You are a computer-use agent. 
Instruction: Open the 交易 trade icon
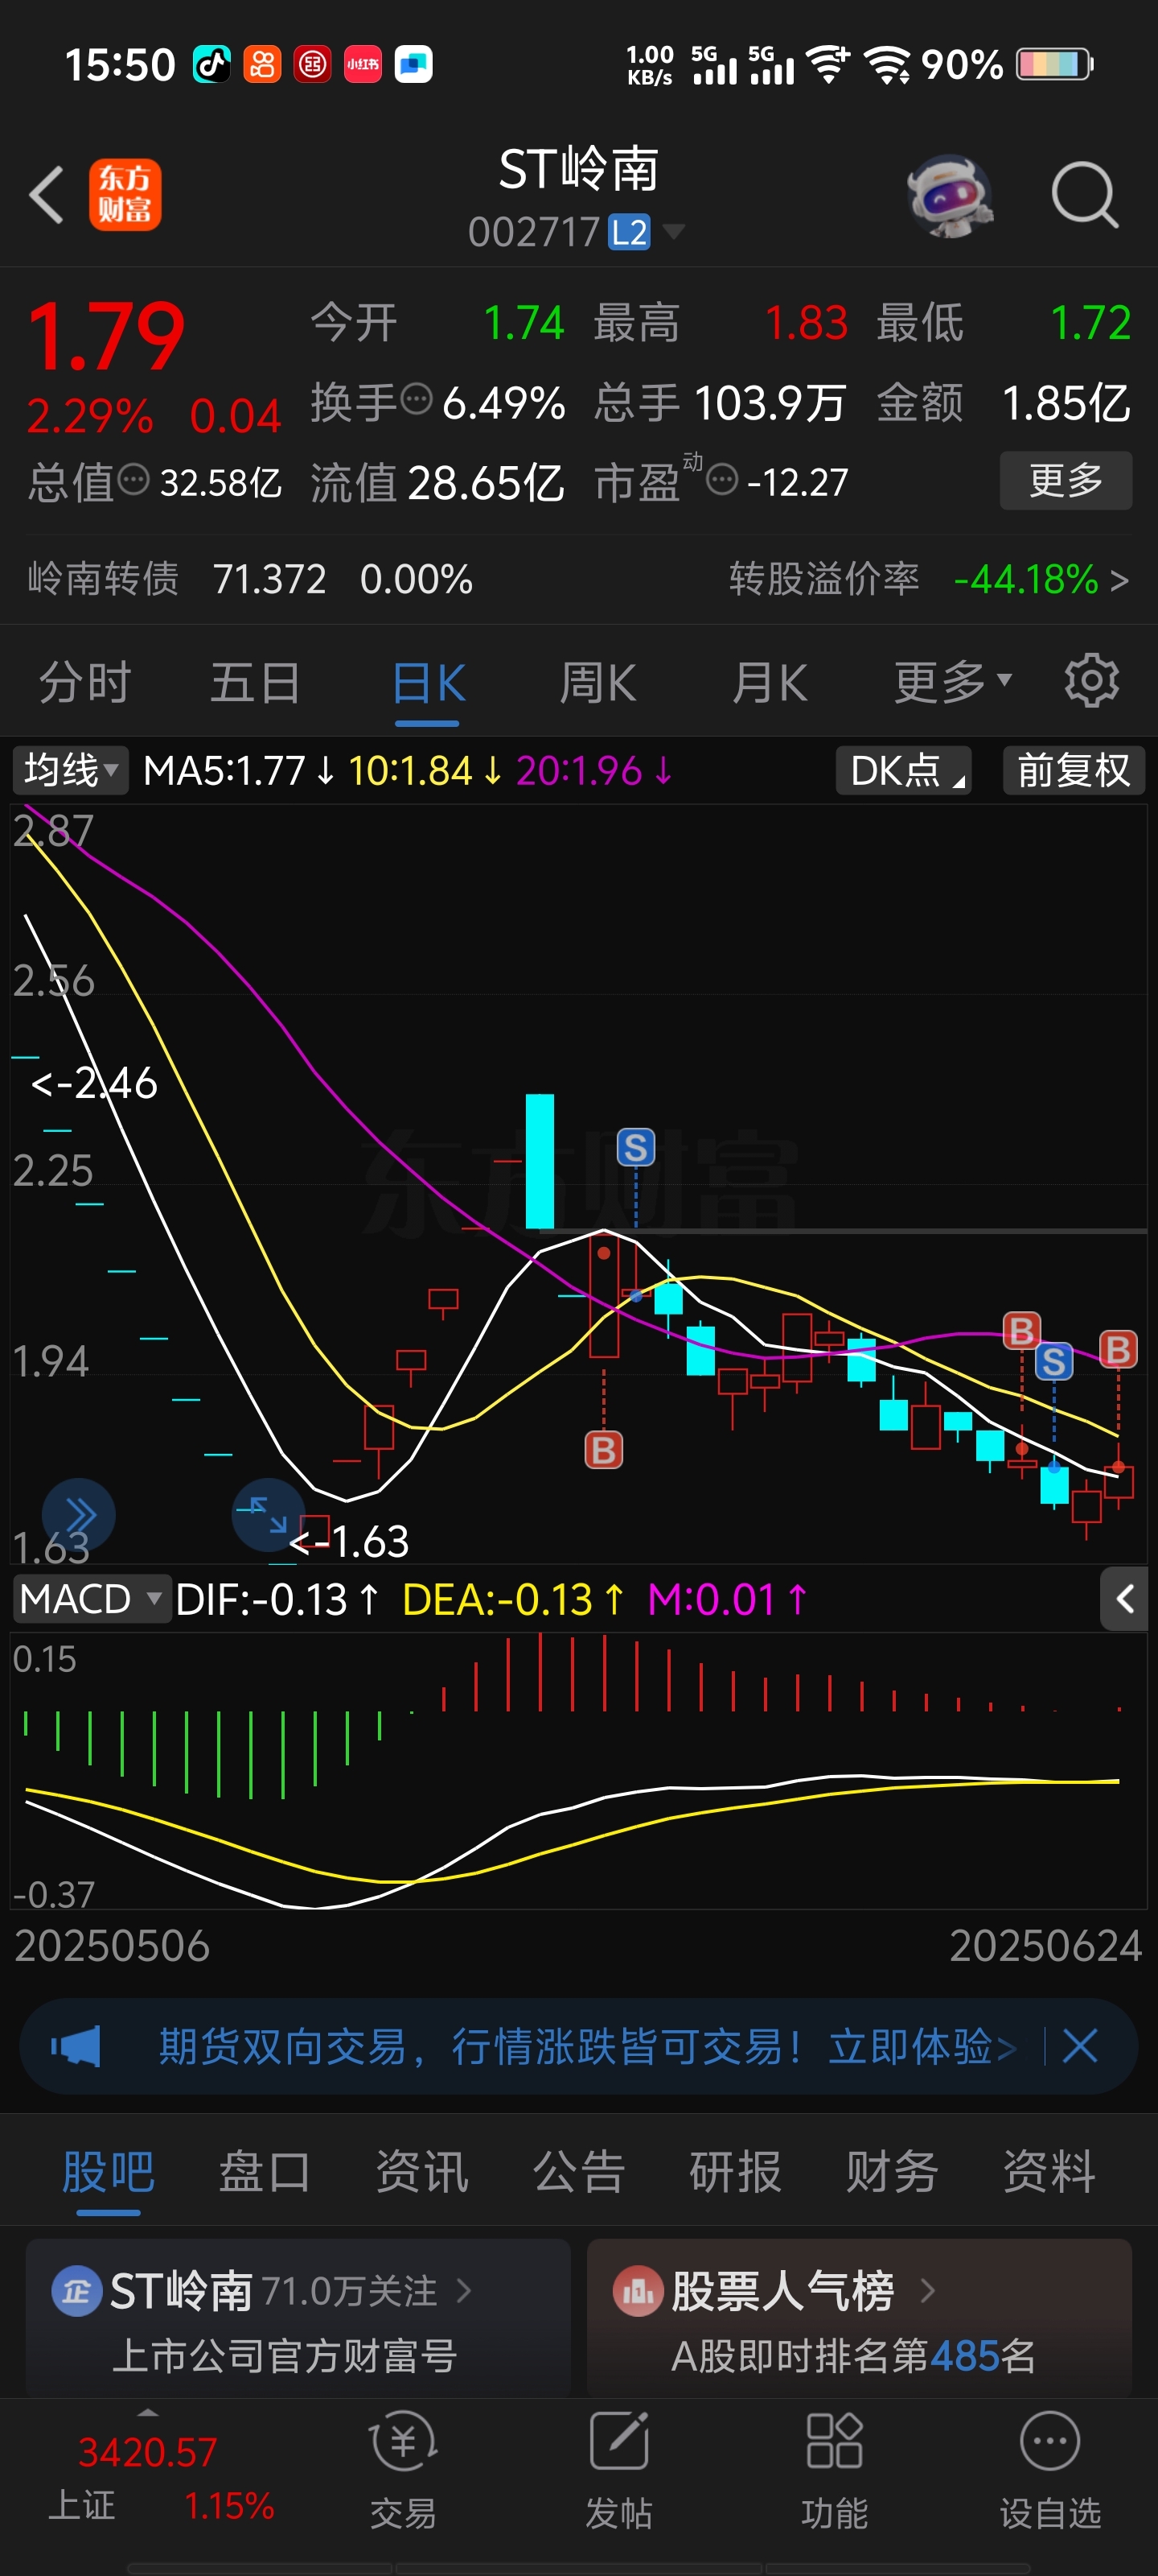[x=403, y=2468]
